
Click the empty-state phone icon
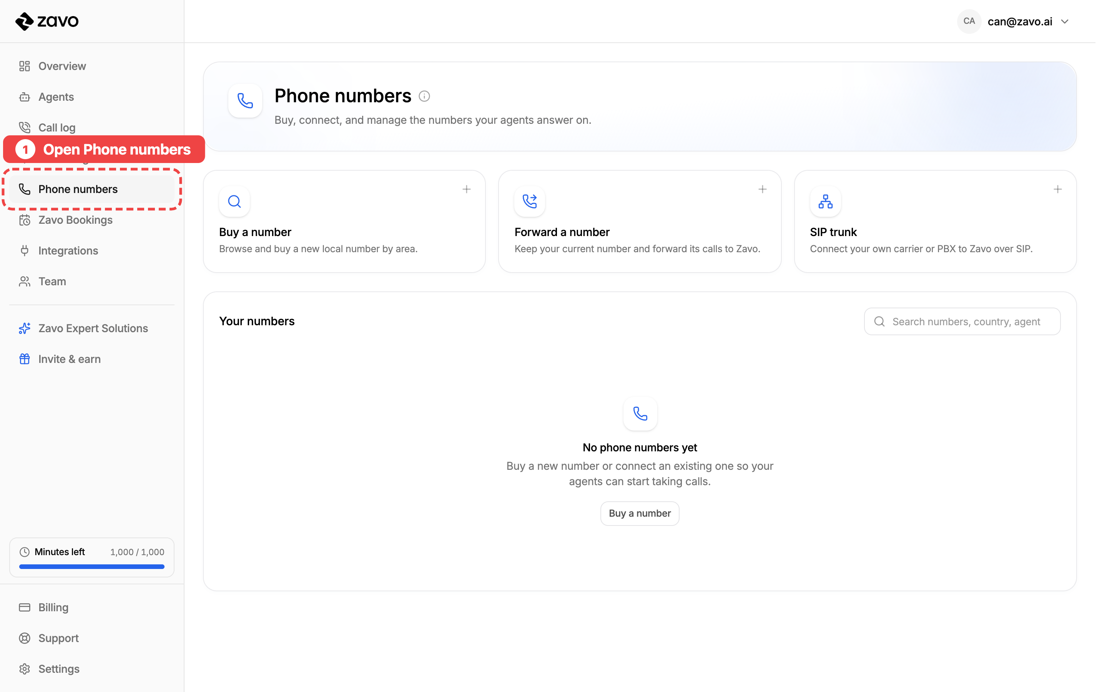640,413
